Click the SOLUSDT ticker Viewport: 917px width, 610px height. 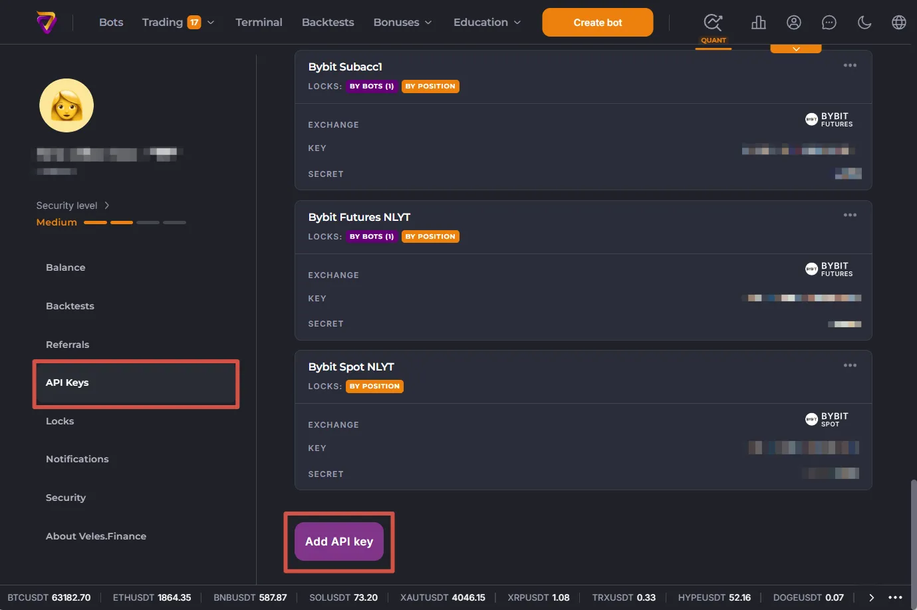(343, 597)
